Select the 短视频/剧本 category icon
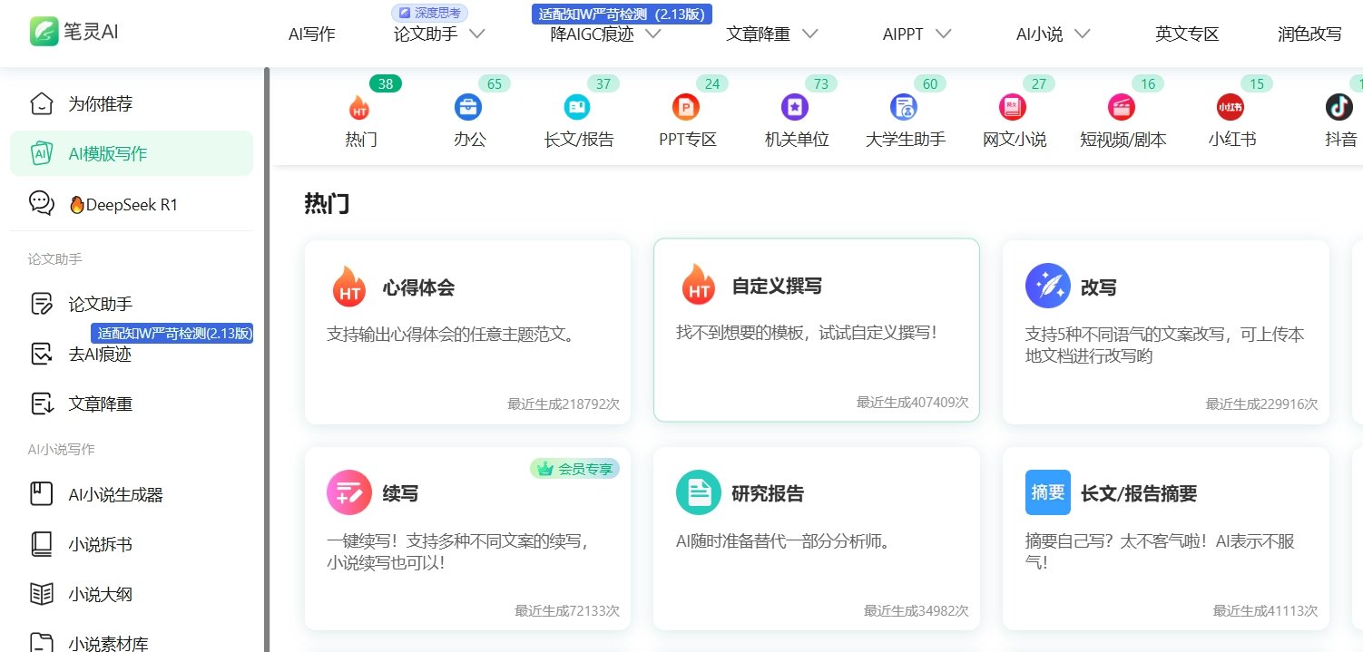Image resolution: width=1363 pixels, height=652 pixels. coord(1122,107)
